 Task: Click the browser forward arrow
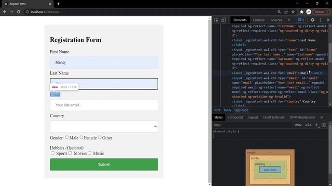tap(11, 12)
